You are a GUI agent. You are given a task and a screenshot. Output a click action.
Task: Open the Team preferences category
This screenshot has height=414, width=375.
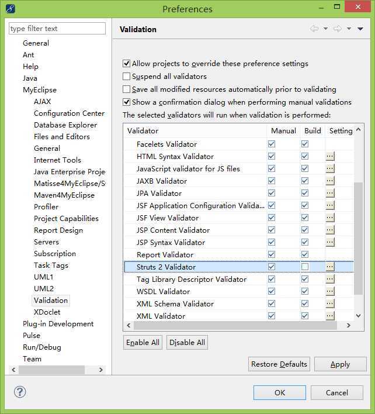[32, 359]
